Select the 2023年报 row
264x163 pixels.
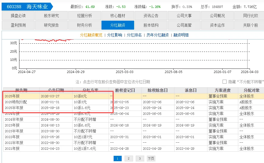[x=134, y=125]
